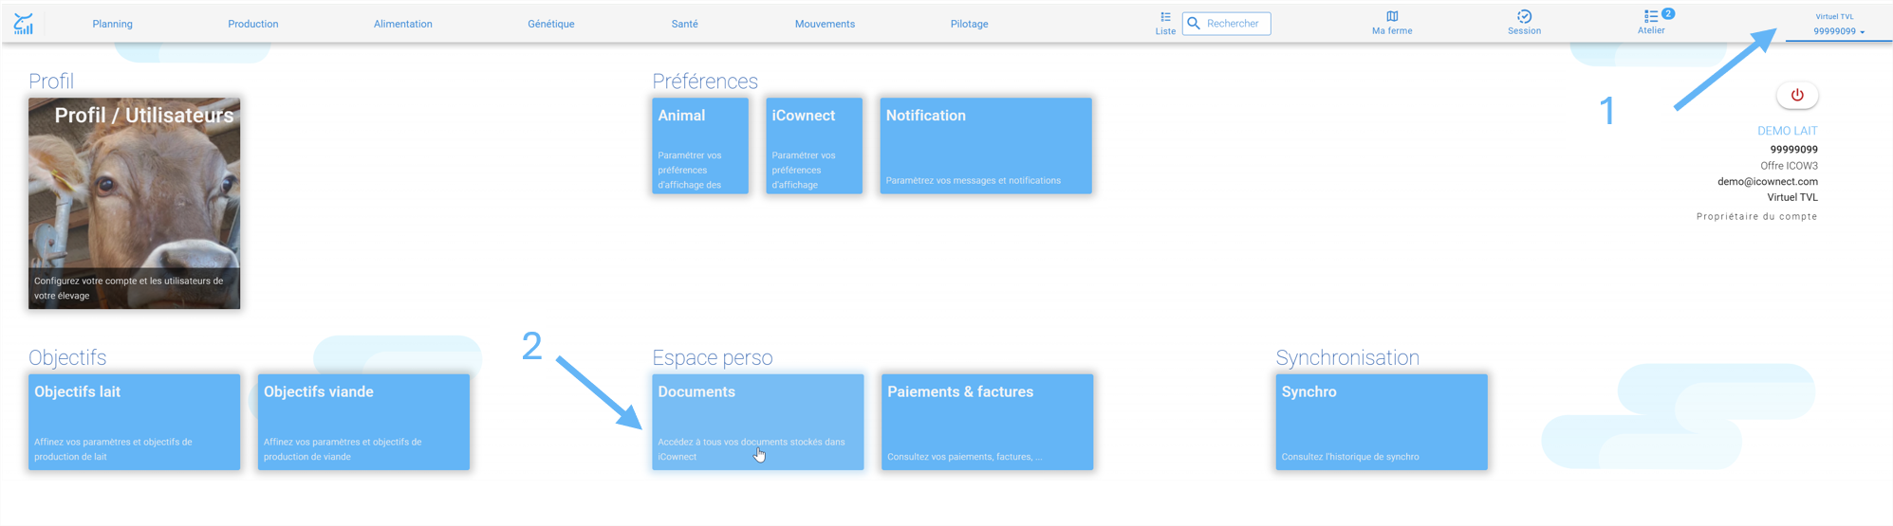Screen dimensions: 1893x526
Task: Open the Notification preferences tile
Action: pyautogui.click(x=986, y=146)
